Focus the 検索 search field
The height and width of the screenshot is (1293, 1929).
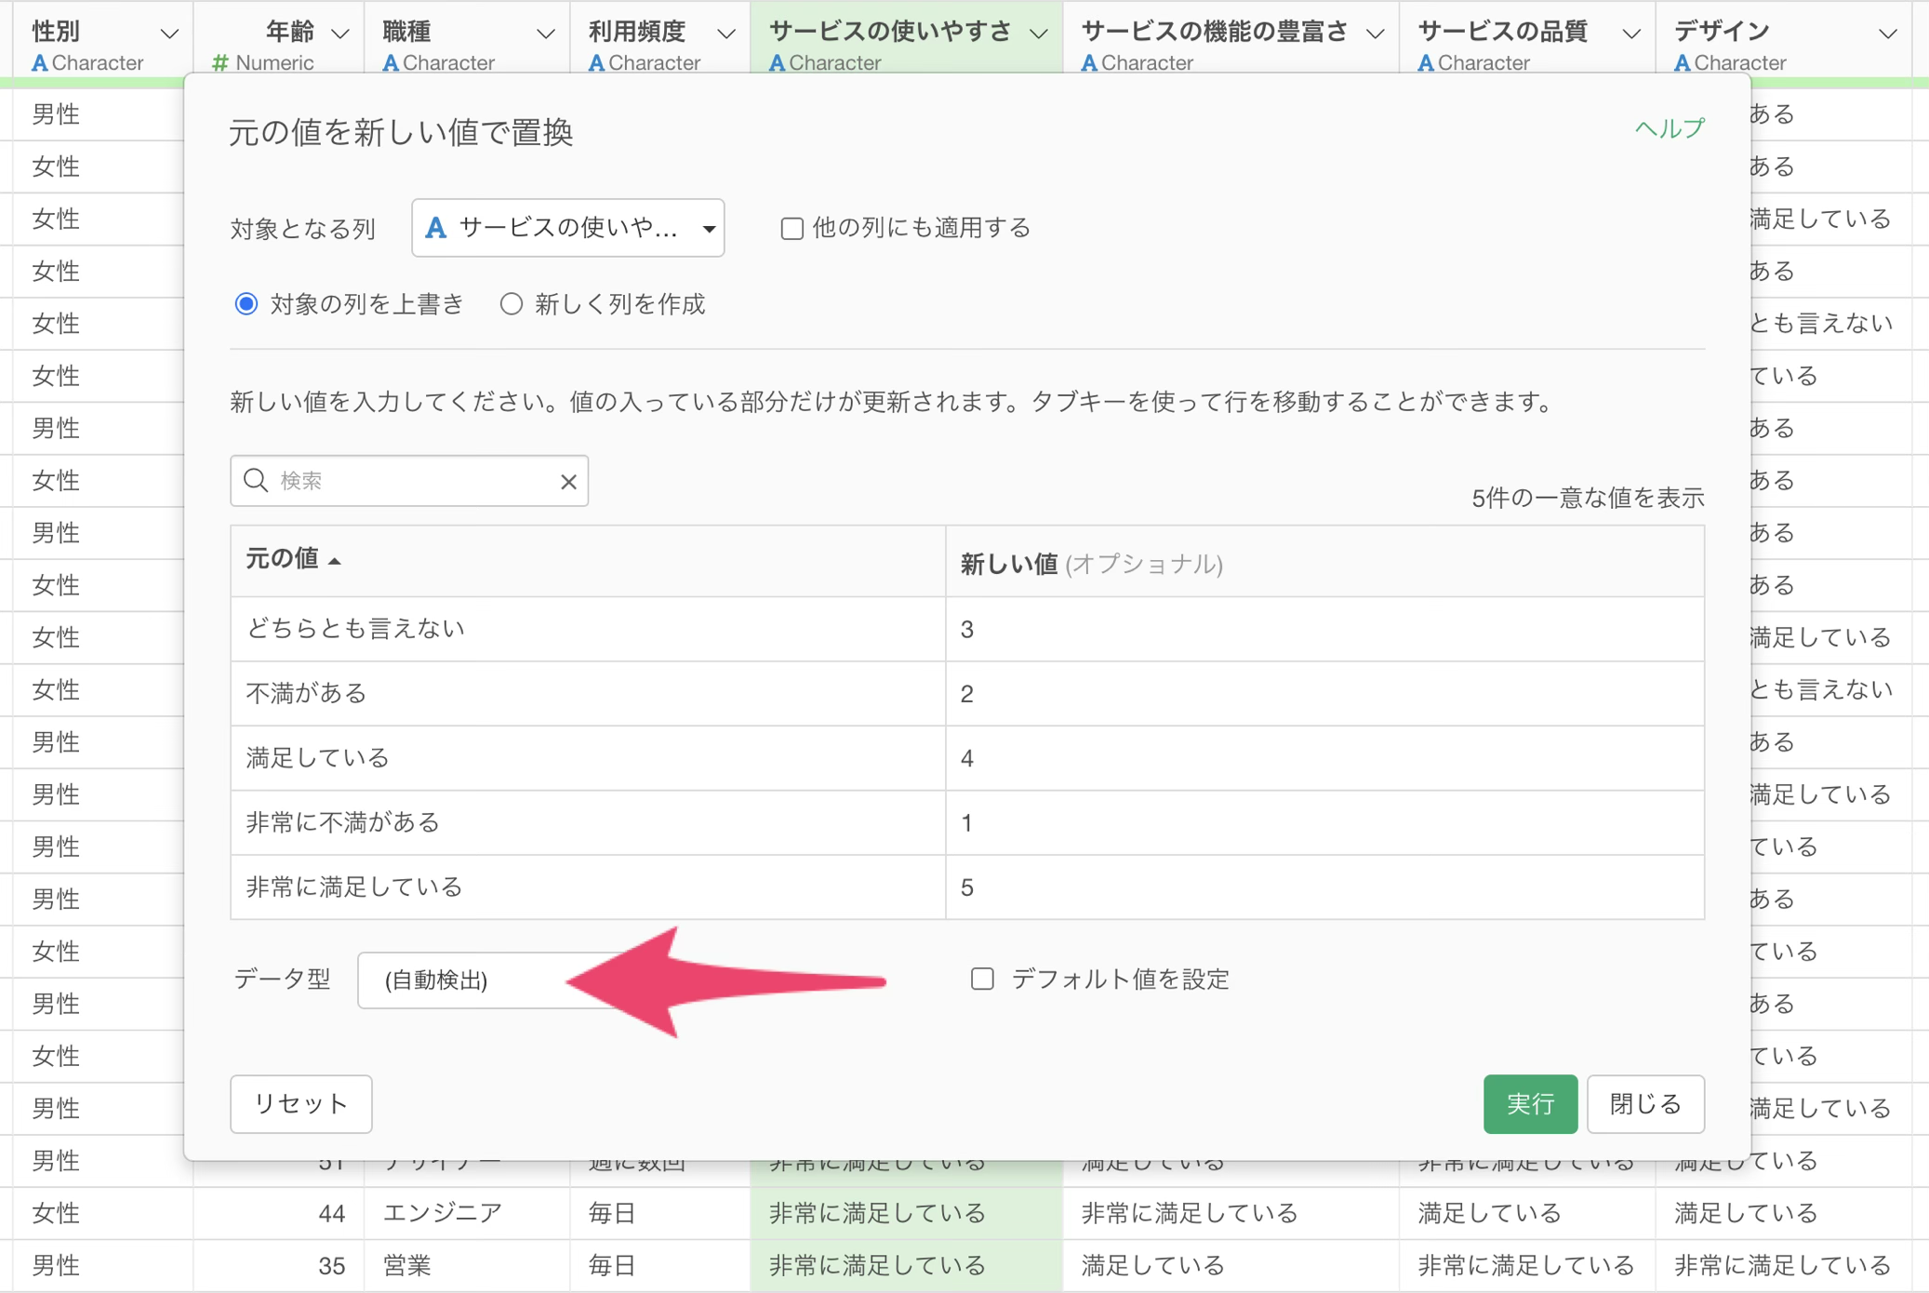tap(409, 481)
